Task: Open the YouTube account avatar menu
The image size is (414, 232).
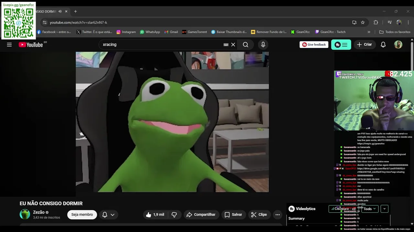Action: pyautogui.click(x=398, y=44)
